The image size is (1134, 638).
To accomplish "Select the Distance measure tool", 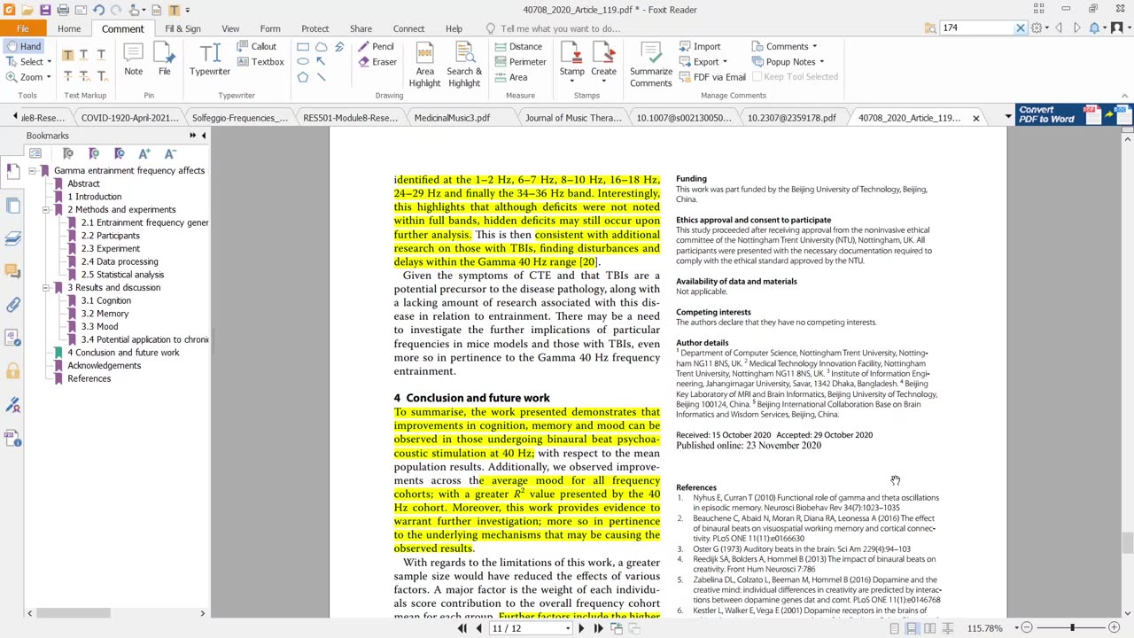I will click(518, 46).
